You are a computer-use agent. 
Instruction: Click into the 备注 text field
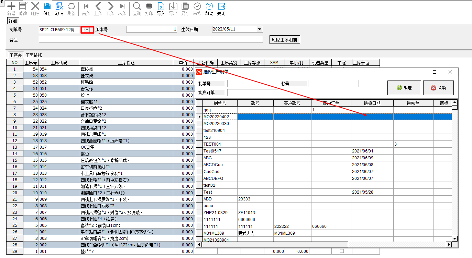coord(151,40)
